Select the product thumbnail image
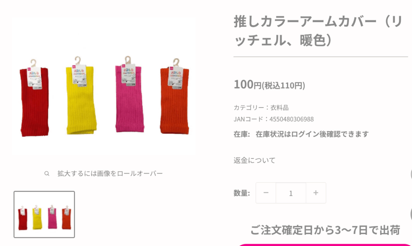This screenshot has height=246, width=412. coord(44,215)
